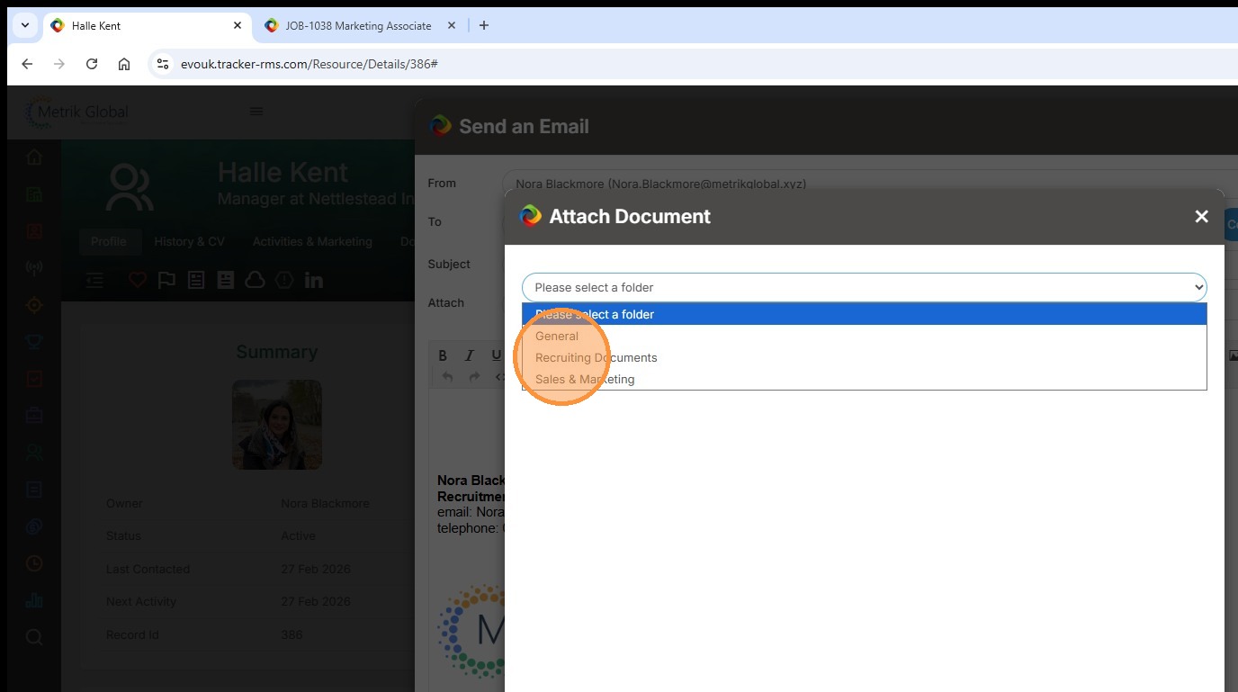Screen dimensions: 1238x692
Task: Open the Home icon in the app sidebar
Action: point(34,157)
